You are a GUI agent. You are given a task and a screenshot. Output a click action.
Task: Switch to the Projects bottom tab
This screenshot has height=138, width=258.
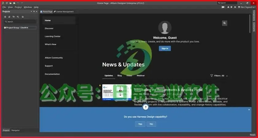pos(6,130)
